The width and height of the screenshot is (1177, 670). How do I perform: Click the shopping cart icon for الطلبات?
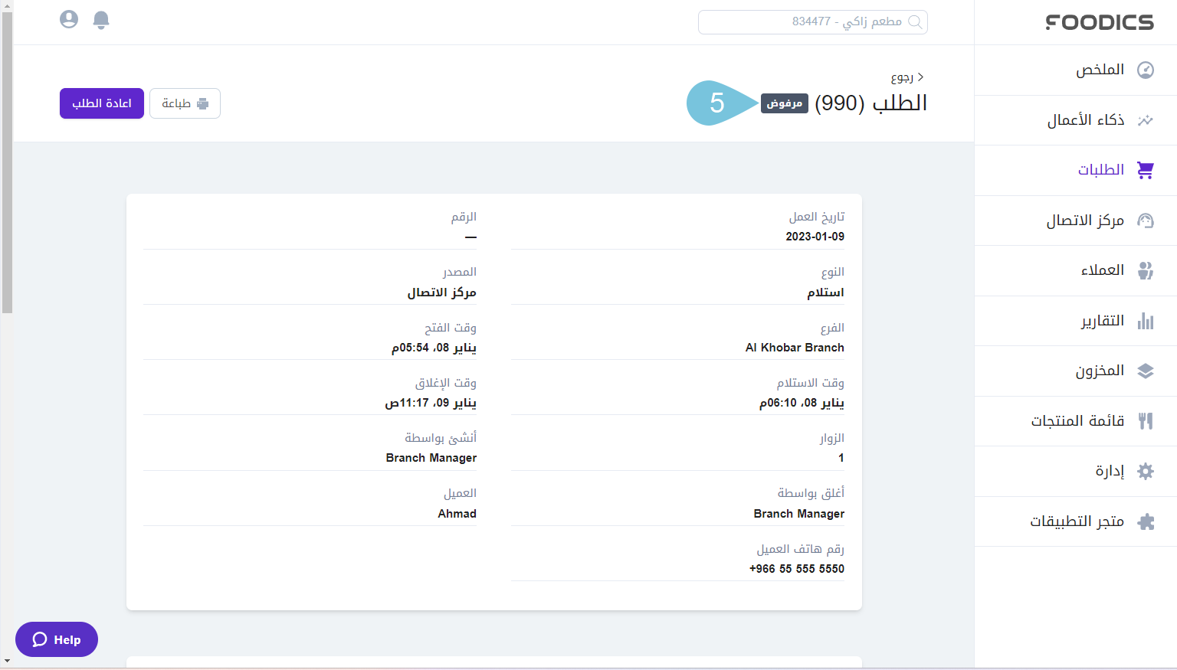click(x=1146, y=170)
